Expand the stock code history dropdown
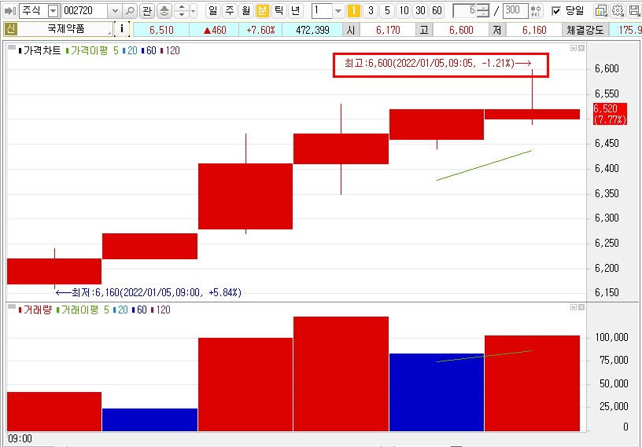Image resolution: width=642 pixels, height=447 pixels. coord(115,11)
